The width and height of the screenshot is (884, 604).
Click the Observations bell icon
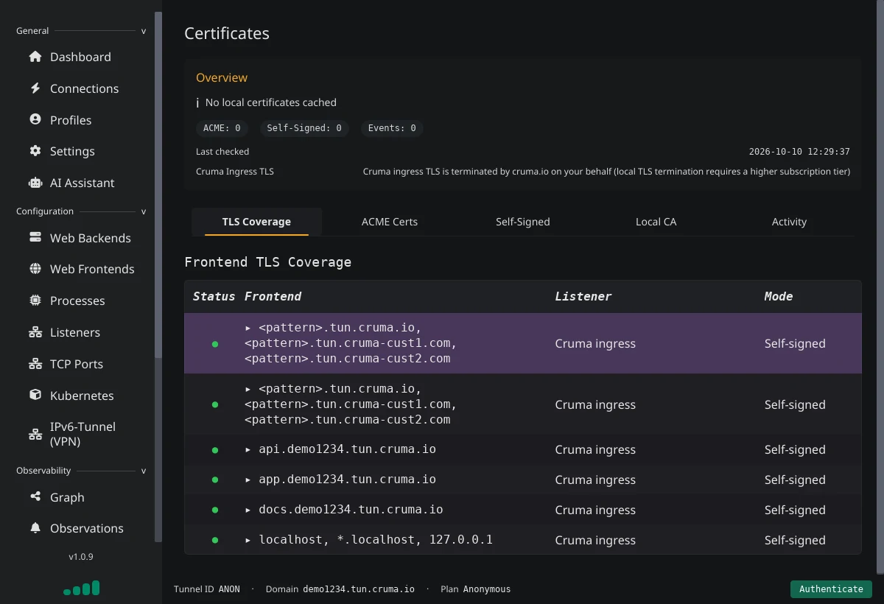pos(35,528)
